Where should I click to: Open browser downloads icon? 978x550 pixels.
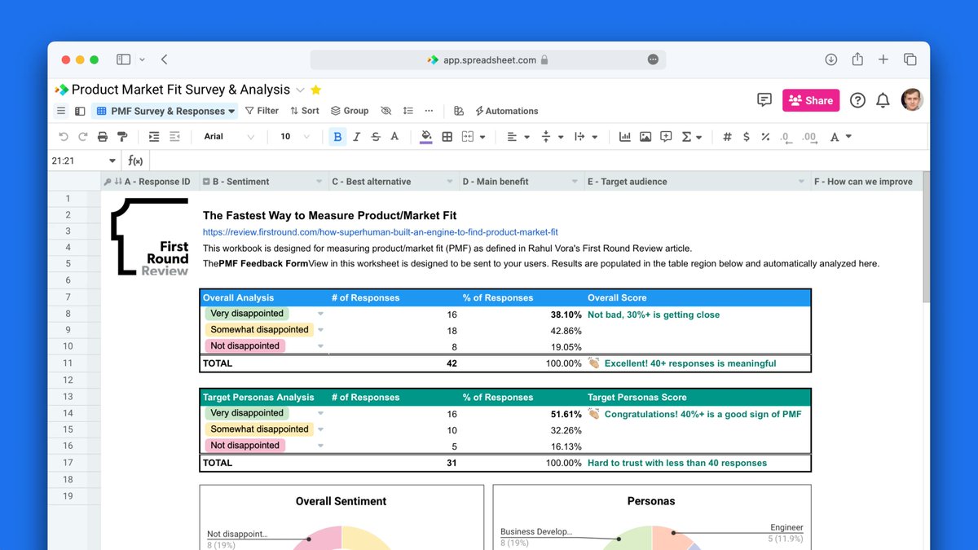tap(831, 59)
